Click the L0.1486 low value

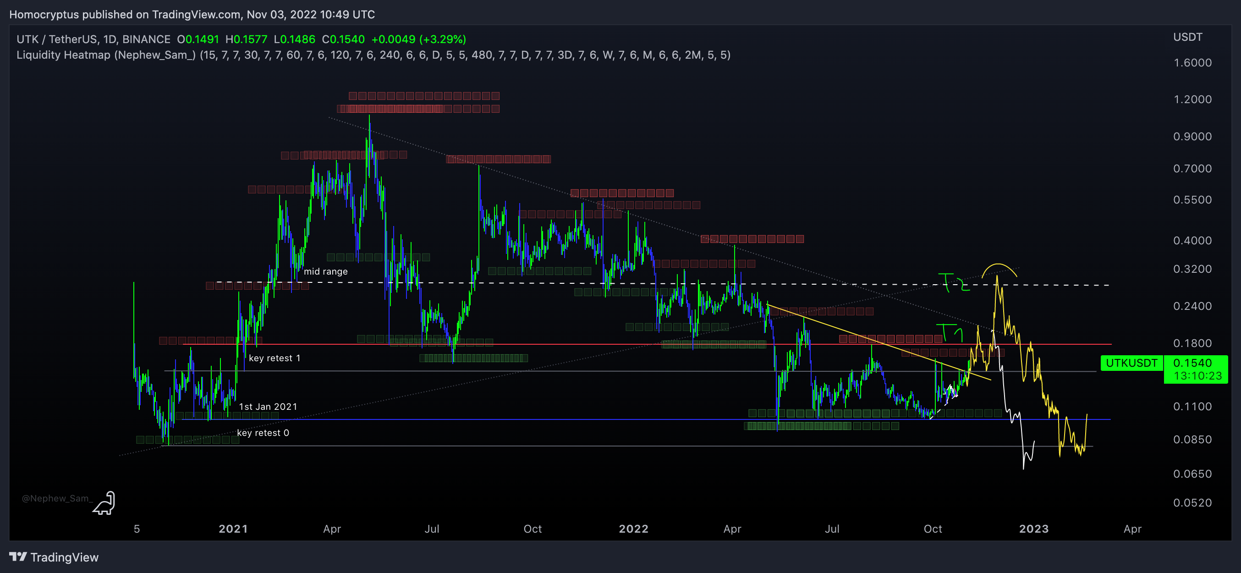click(294, 39)
